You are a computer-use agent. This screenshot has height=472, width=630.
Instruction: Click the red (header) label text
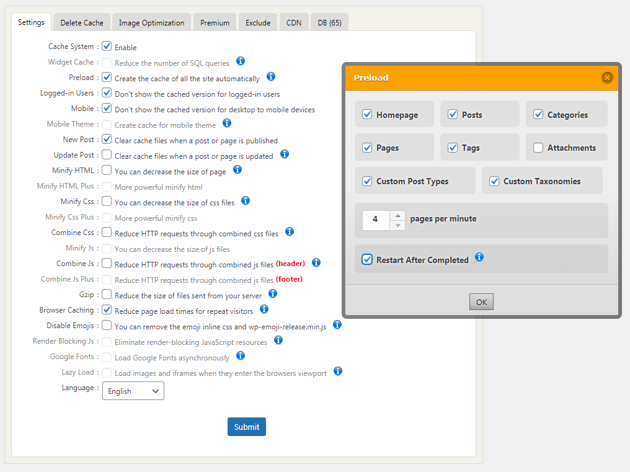click(290, 264)
